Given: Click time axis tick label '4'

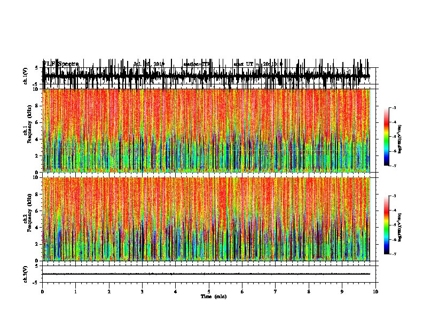Looking at the screenshot, I should [x=176, y=292].
